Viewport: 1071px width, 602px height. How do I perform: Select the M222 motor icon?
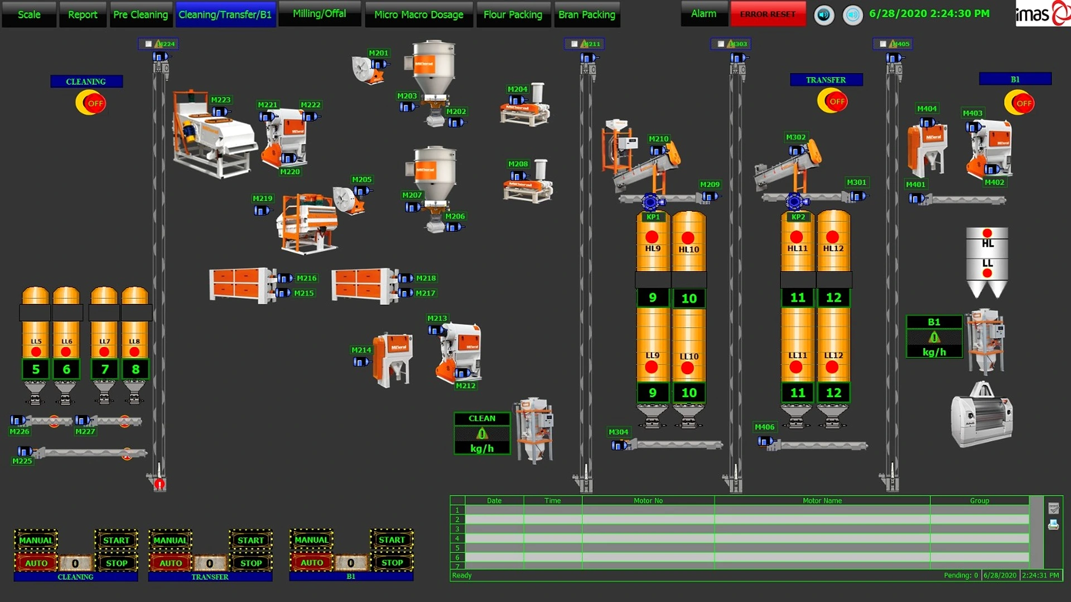coord(310,116)
